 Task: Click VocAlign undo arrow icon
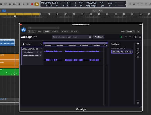[126, 37]
